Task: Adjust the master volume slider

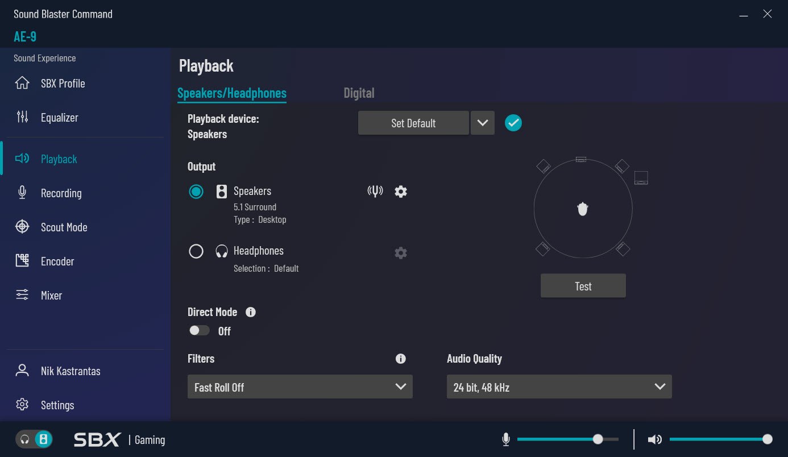Action: [721, 439]
